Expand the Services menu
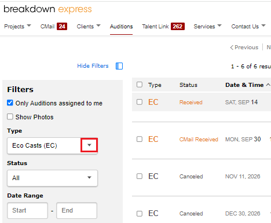The image size is (271, 223). click(207, 27)
